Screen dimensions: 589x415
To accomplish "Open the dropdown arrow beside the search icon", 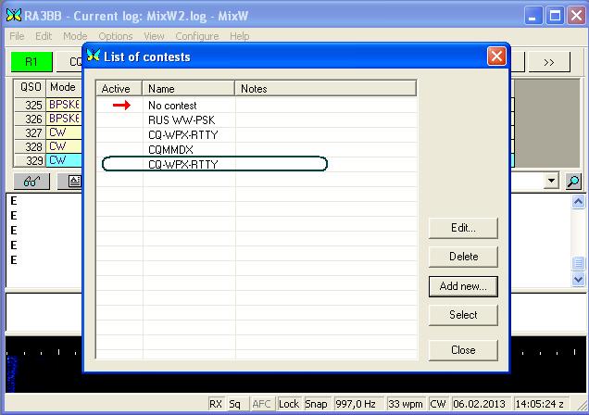I will coord(553,182).
